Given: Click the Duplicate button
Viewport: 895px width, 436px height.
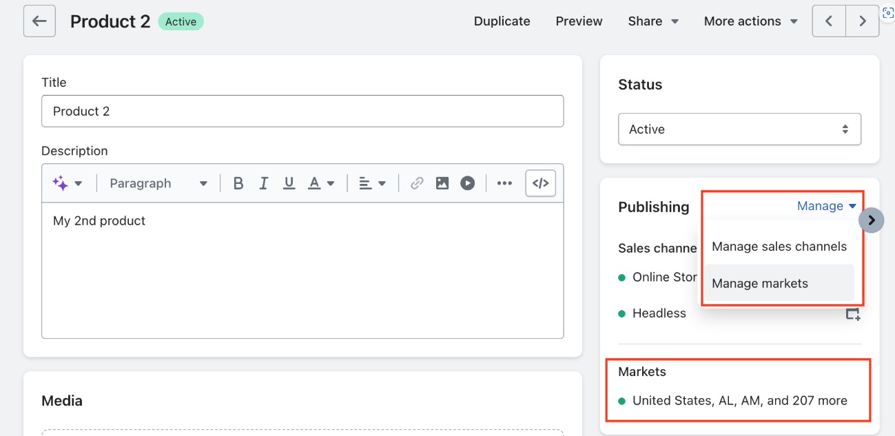Looking at the screenshot, I should click(x=502, y=21).
